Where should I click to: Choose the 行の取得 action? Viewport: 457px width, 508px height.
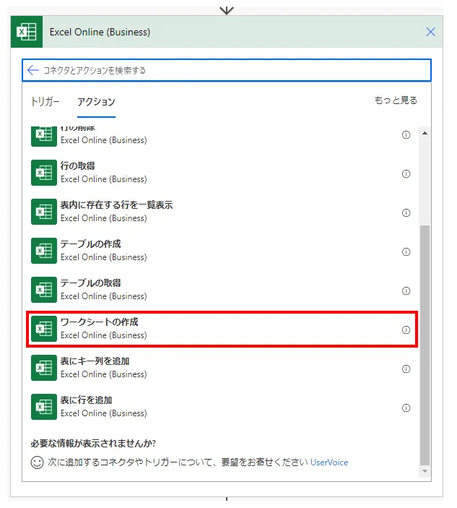222,173
